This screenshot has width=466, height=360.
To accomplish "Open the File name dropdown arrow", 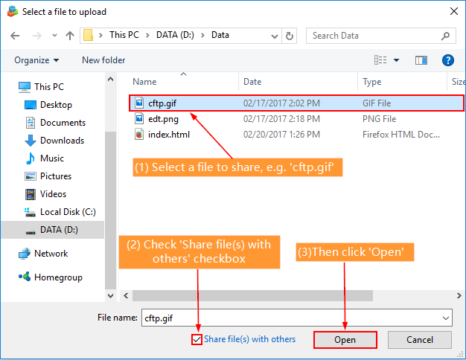I will 445,318.
